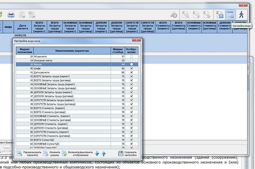
Task: Click the sigma formula icon in the toolbar
Action: (219, 15)
